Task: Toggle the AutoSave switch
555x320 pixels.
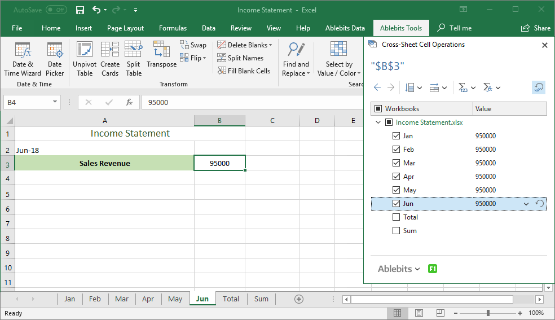Action: [56, 10]
